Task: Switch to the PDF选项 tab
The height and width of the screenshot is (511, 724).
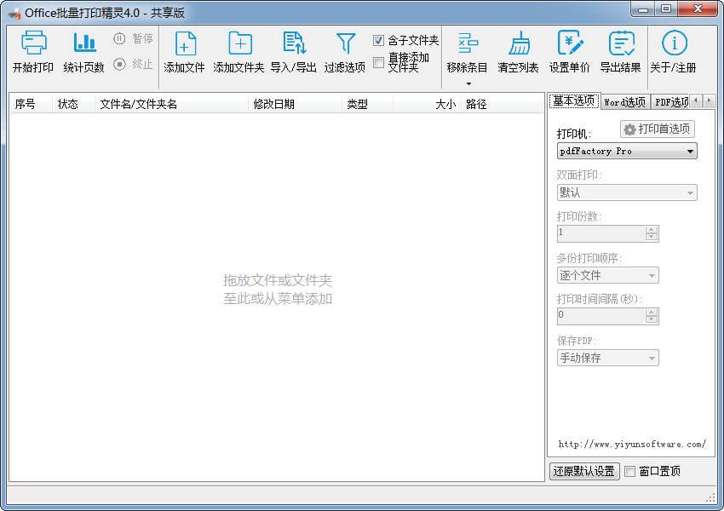Action: (x=670, y=102)
